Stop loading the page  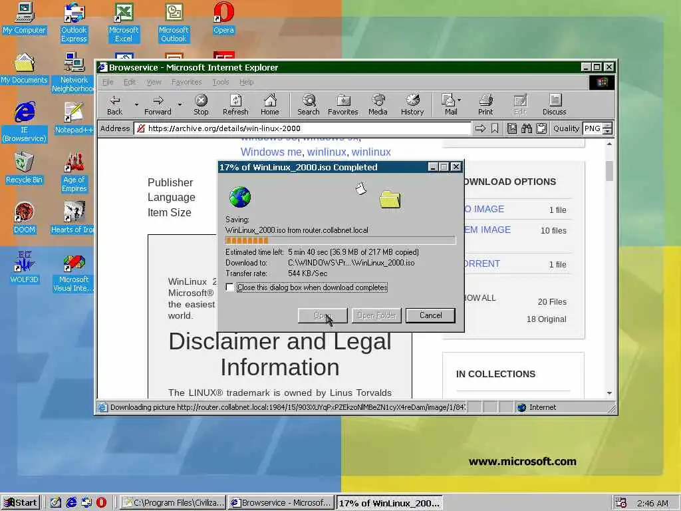click(x=201, y=104)
